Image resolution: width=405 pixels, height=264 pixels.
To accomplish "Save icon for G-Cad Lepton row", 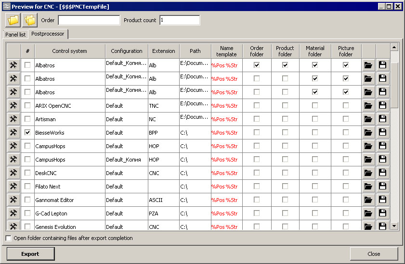I will (383, 213).
